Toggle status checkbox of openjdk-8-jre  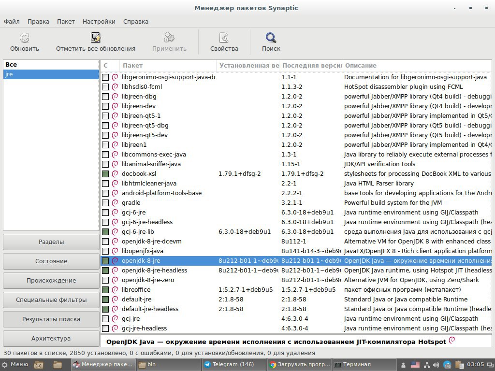(105, 261)
